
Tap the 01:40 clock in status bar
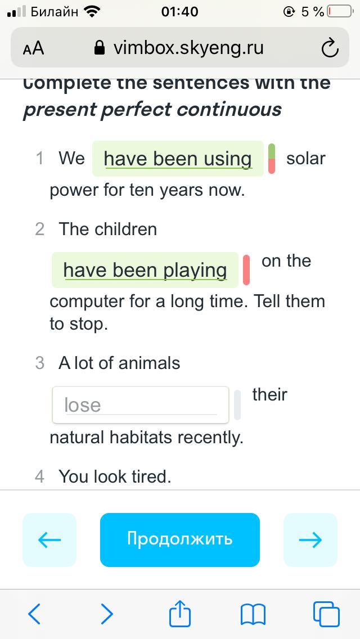[x=179, y=11]
